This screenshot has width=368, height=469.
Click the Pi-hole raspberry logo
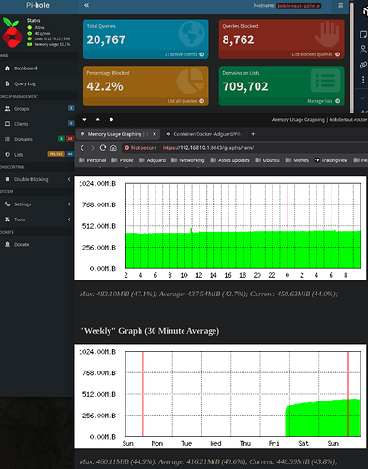(12, 33)
